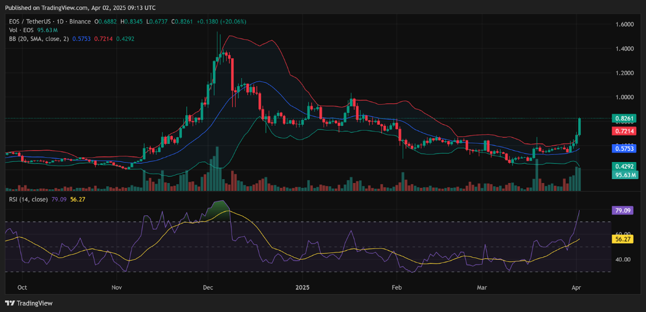
Task: Click the green 0.4292 lower band tag
Action: [x=624, y=167]
